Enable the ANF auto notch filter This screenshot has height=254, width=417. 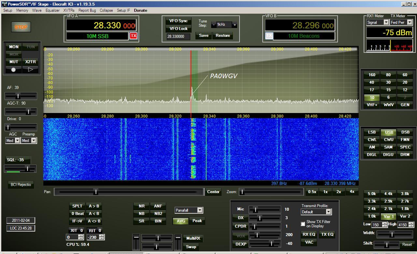(x=158, y=206)
